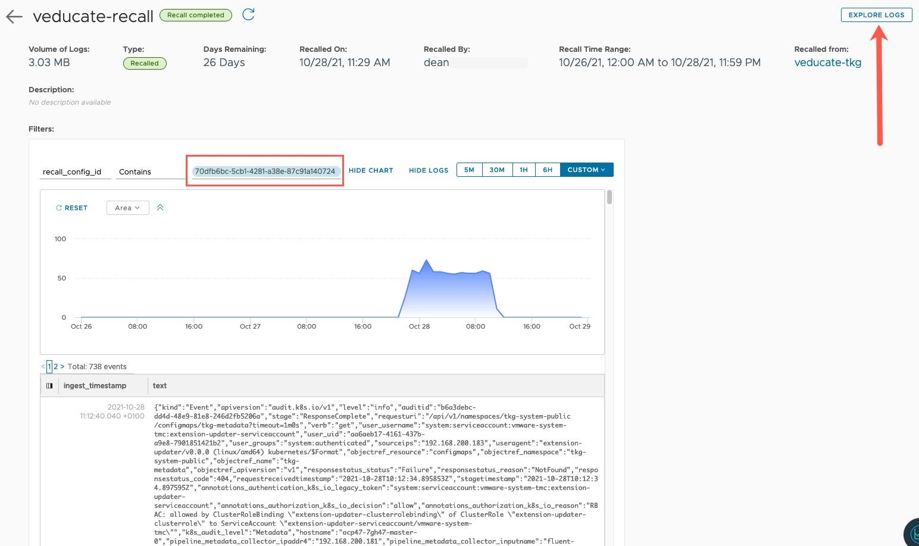
Task: Go to page 2 of events
Action: [x=56, y=367]
